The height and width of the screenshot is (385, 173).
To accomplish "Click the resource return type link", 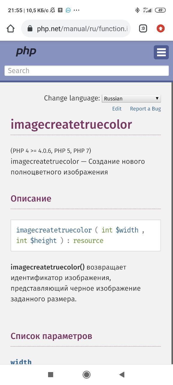I will coord(88,241).
